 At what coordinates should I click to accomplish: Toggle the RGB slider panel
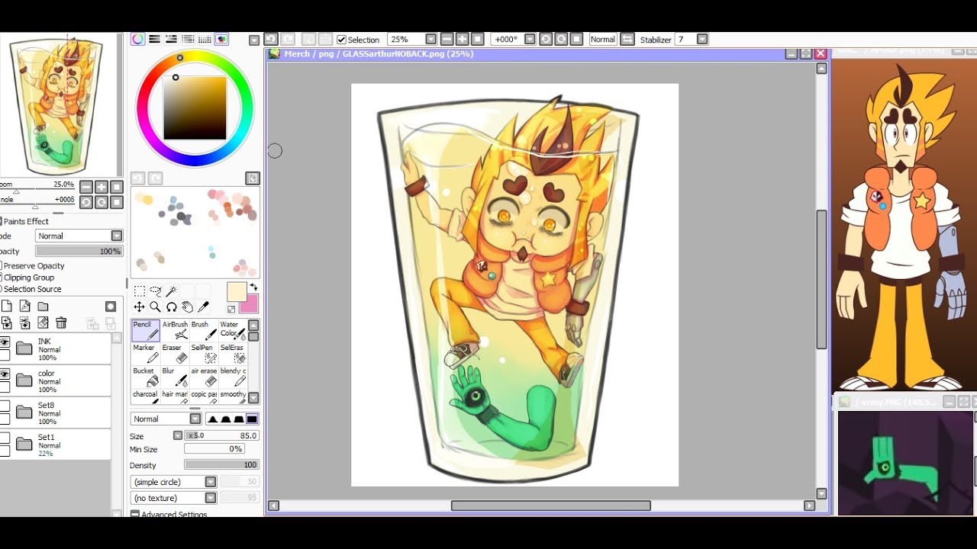154,40
